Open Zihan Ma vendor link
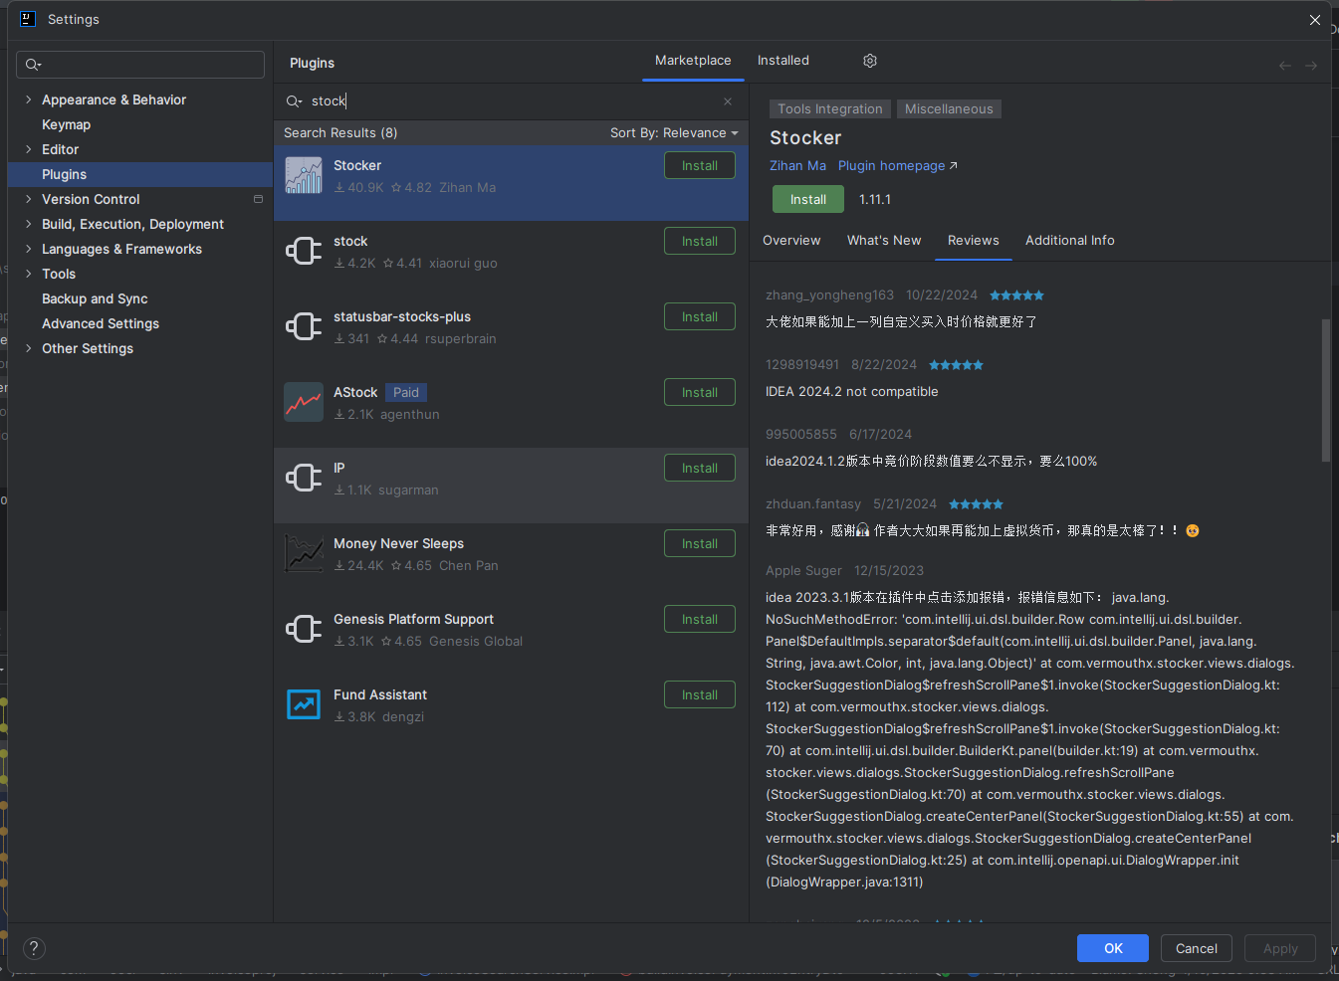 click(797, 166)
